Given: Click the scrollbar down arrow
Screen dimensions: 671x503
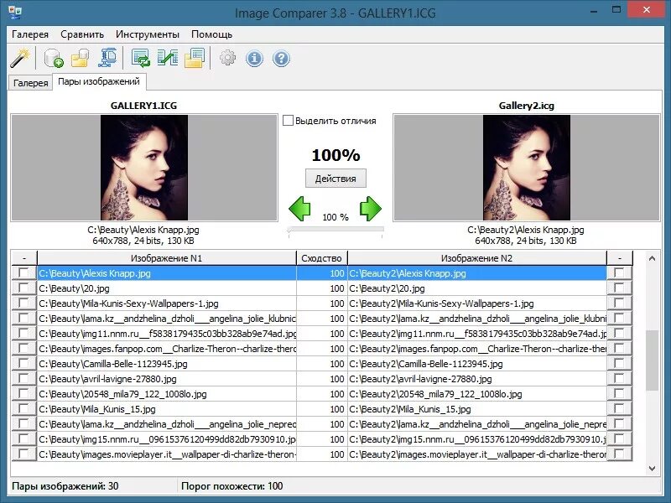Looking at the screenshot, I should tap(652, 469).
